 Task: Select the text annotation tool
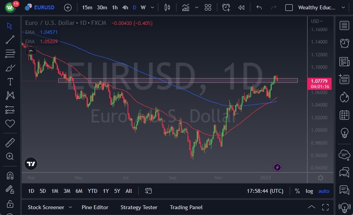10,82
